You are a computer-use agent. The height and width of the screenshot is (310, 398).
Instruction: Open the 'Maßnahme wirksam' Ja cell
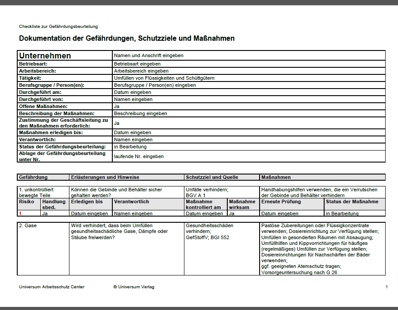243,213
